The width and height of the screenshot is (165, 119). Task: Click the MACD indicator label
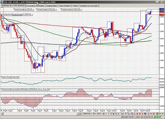(25, 89)
